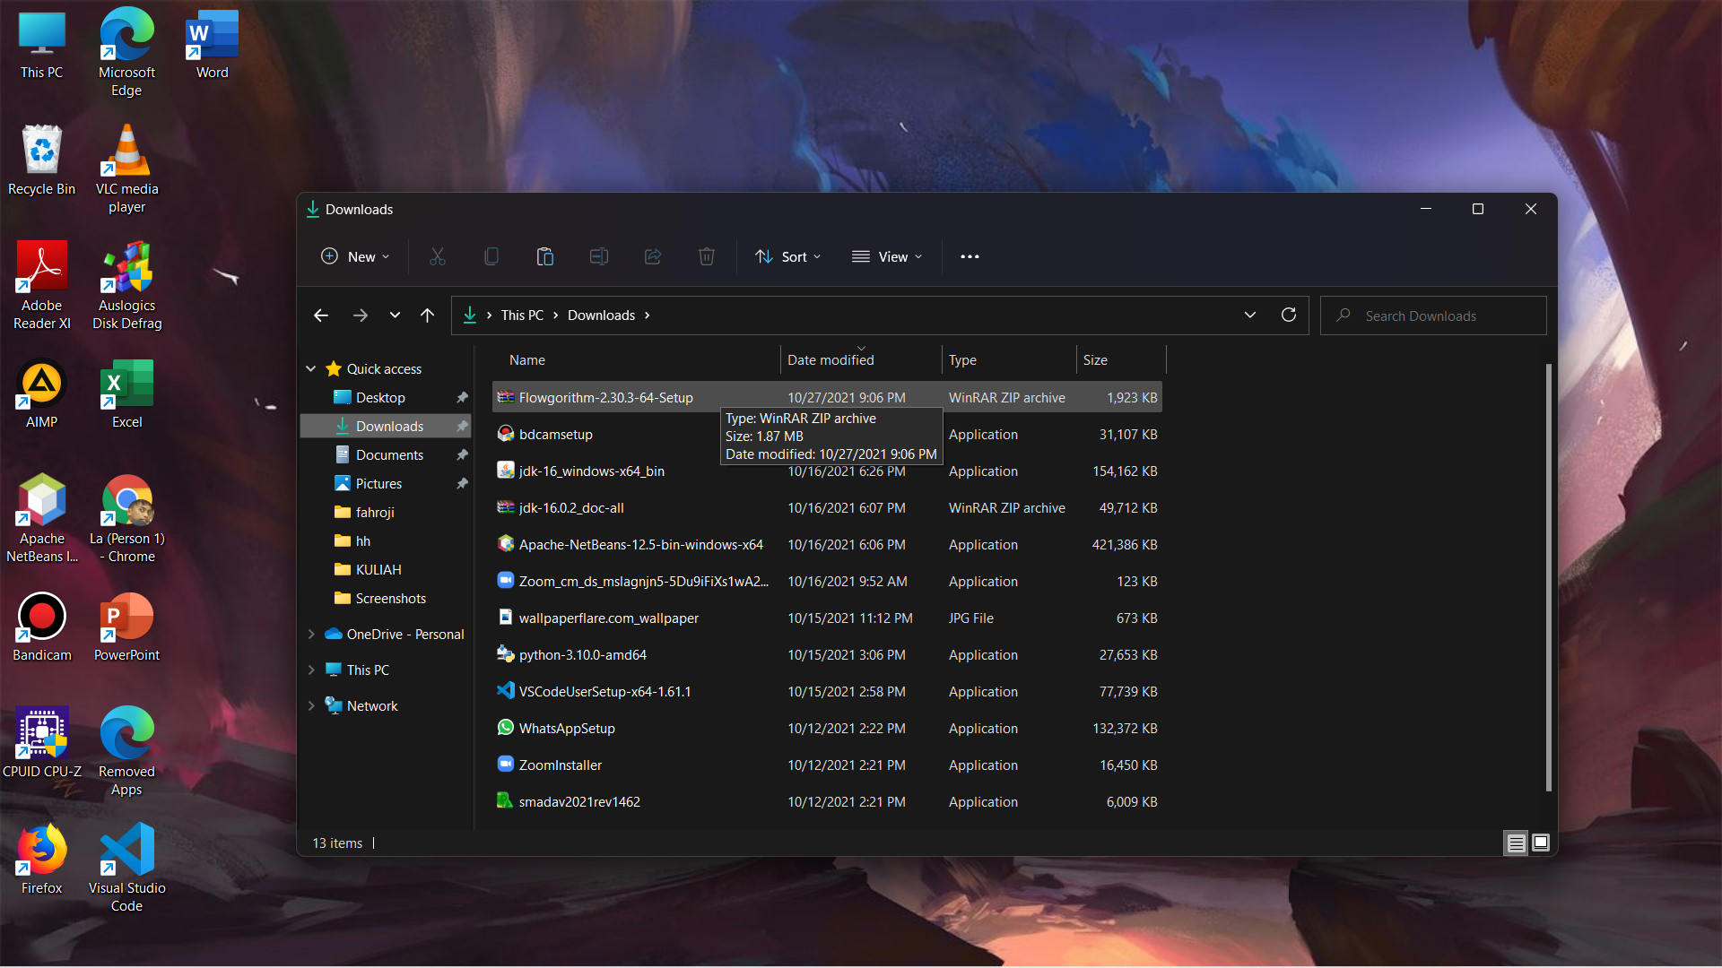Click the Rename icon in toolbar
1722x968 pixels.
[599, 256]
